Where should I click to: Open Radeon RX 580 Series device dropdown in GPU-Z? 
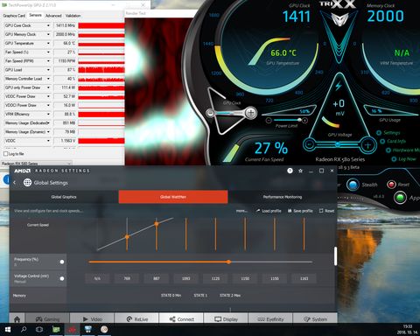[36, 164]
